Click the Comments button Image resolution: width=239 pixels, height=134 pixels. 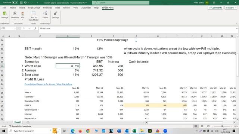tap(215, 7)
